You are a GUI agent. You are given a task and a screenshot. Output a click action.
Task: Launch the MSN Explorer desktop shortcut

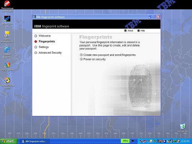click(7, 67)
